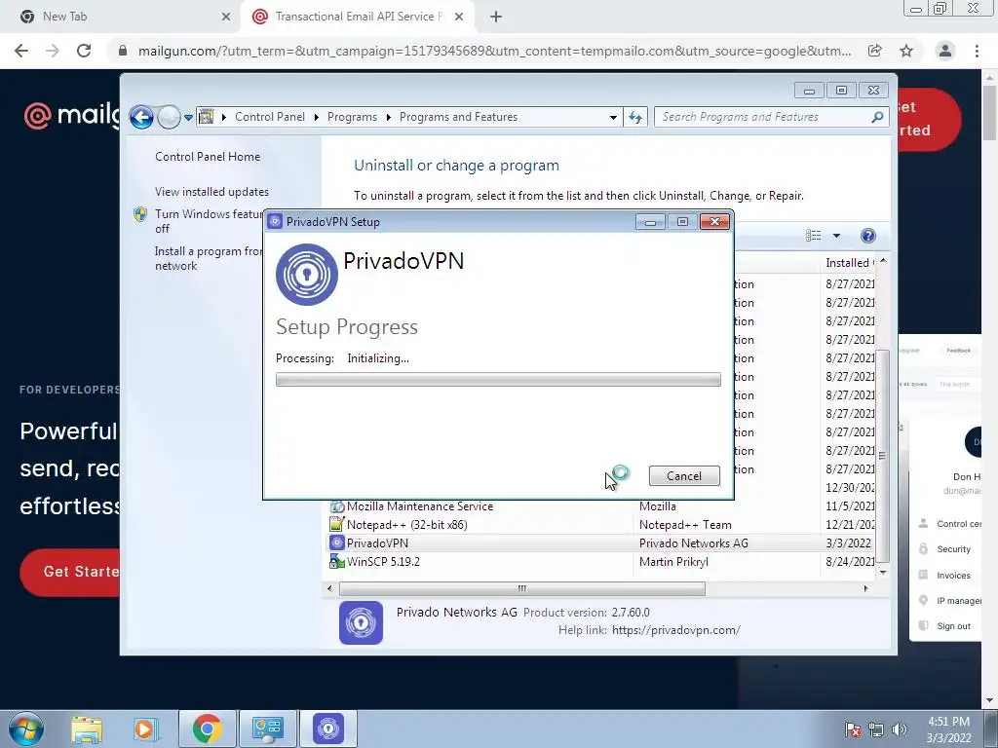Click Chrome address bar URL
This screenshot has width=998, height=748.
[494, 51]
